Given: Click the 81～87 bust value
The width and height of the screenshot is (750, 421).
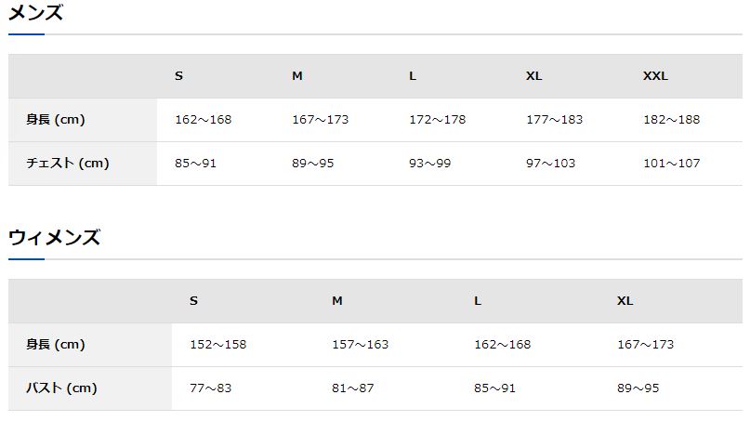Looking at the screenshot, I should point(352,388).
